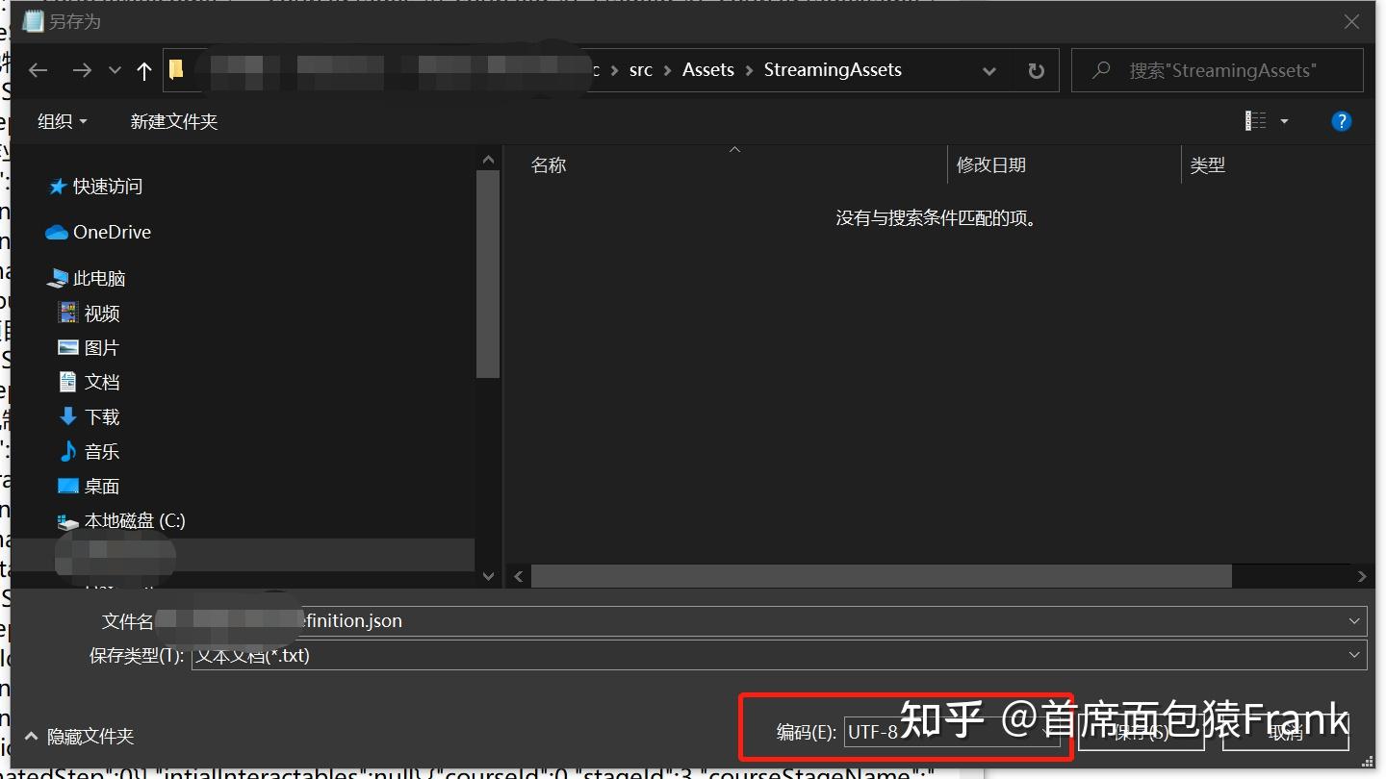The image size is (1386, 779).
Task: Go up one folder level
Action: click(x=142, y=69)
